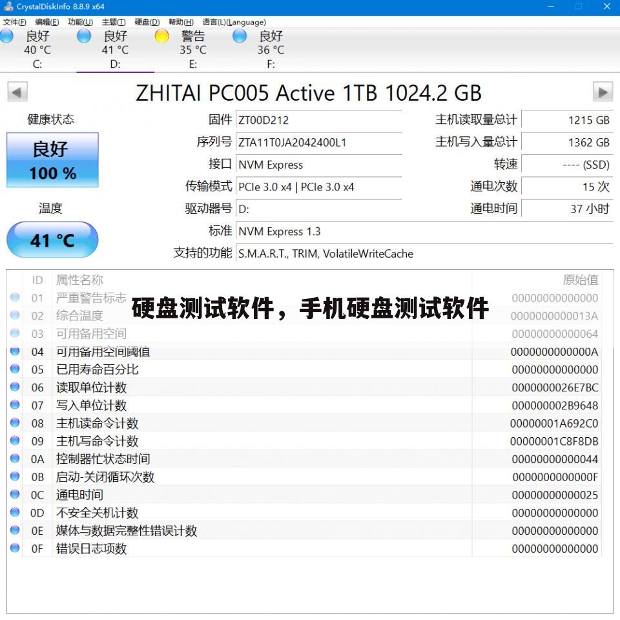Image resolution: width=620 pixels, height=620 pixels.
Task: Click status dot for attribute 05
Action: [x=15, y=369]
